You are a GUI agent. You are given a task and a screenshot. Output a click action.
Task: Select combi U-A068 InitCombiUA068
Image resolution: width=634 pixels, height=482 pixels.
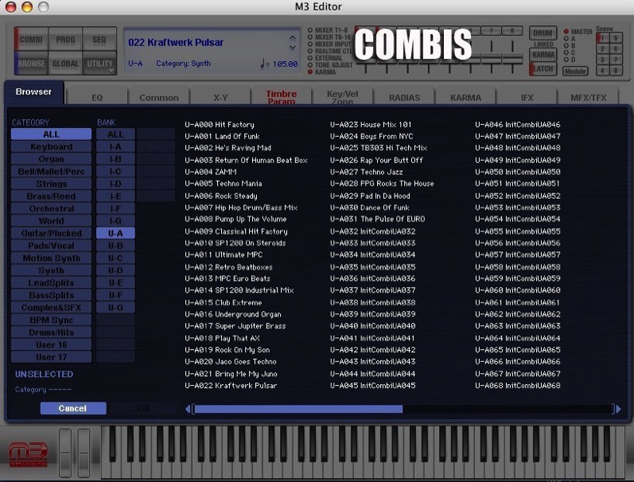click(518, 385)
